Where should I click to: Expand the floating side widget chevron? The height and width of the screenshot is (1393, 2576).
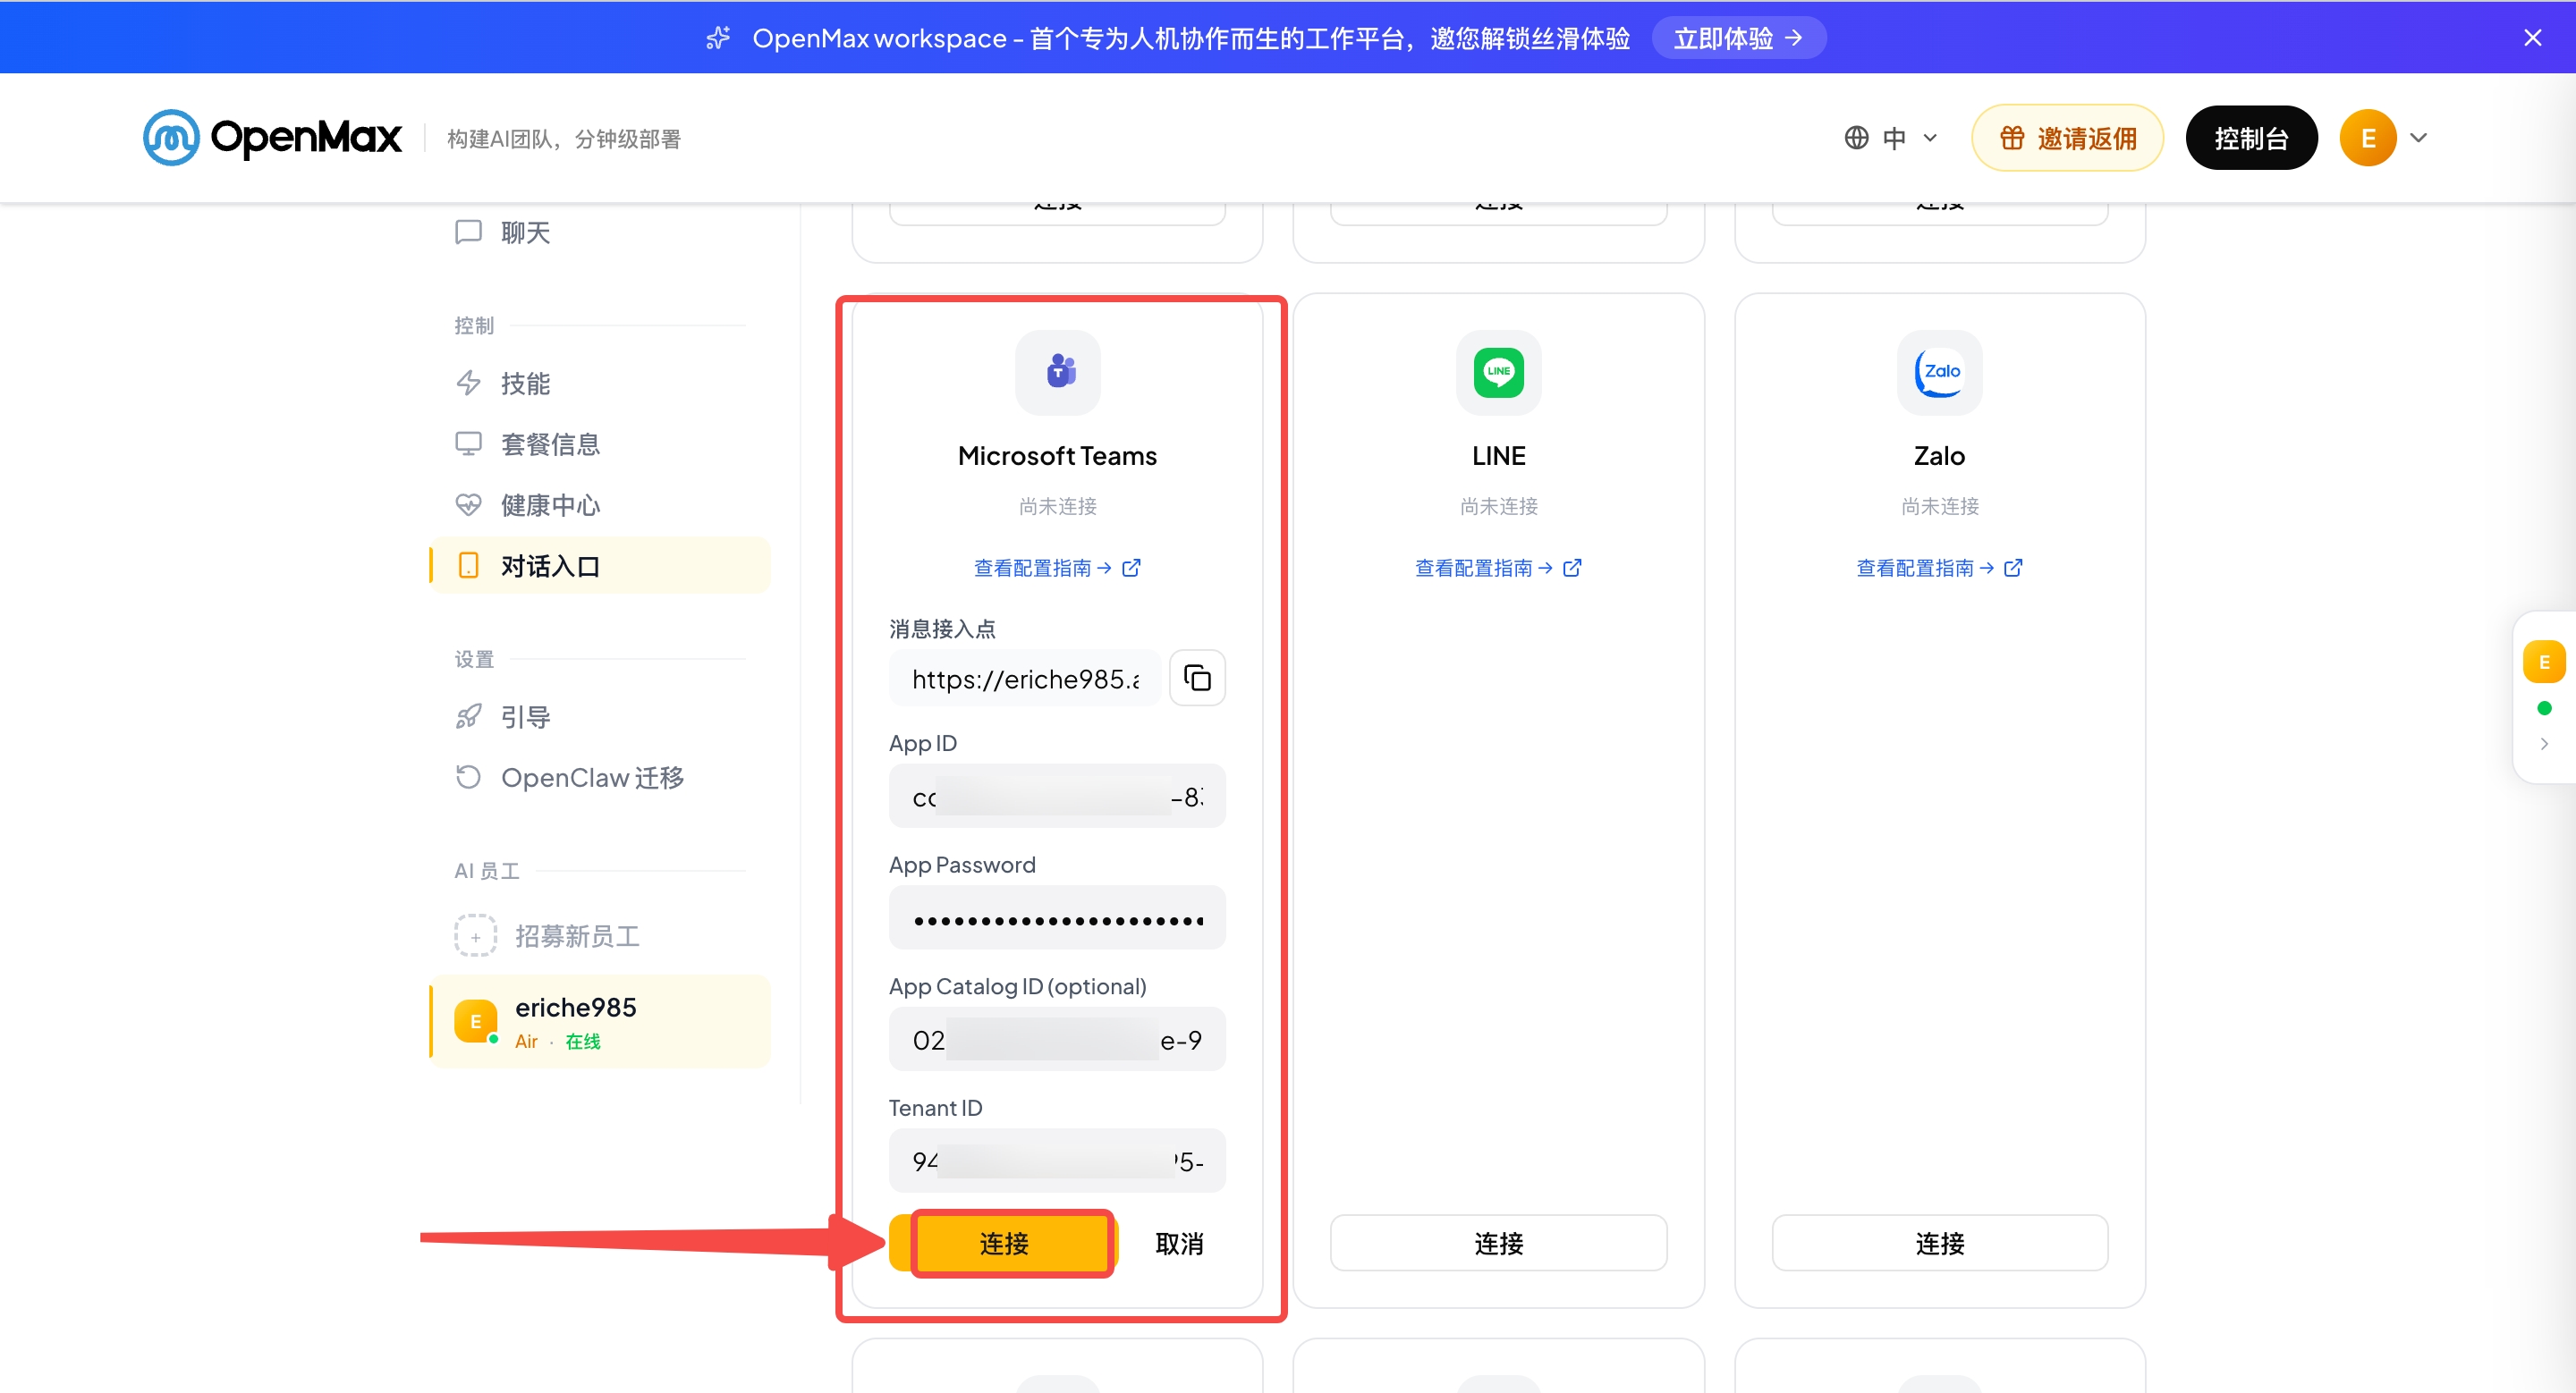click(x=2543, y=744)
